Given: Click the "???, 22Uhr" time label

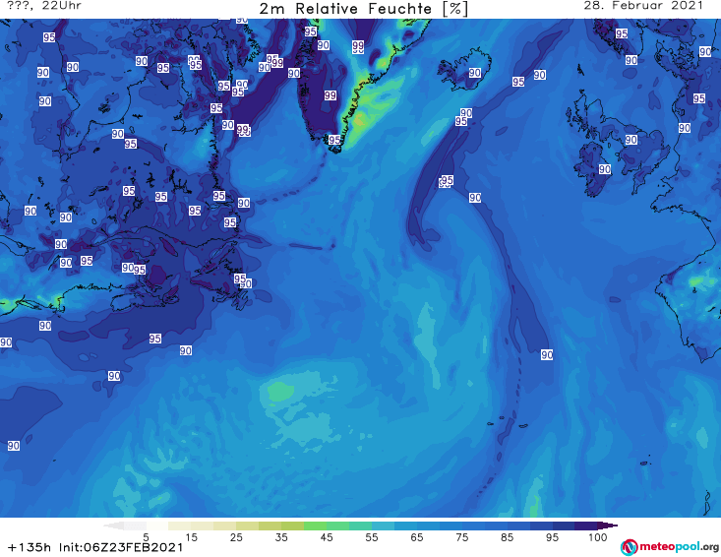Looking at the screenshot, I should click(44, 6).
